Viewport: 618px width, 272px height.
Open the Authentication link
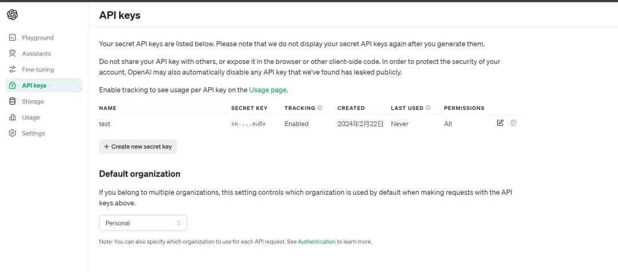(x=316, y=242)
